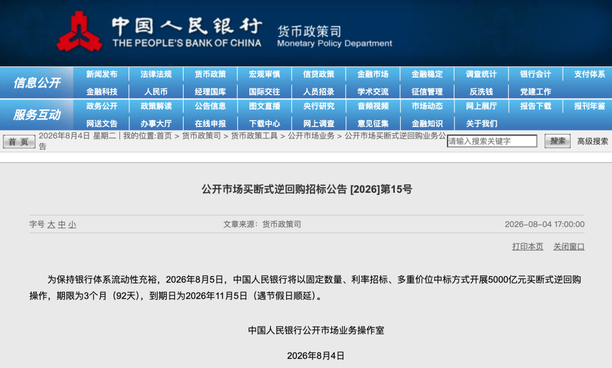Open the 关于我们 navigation item
Viewport: 612px width, 368px height.
(481, 124)
